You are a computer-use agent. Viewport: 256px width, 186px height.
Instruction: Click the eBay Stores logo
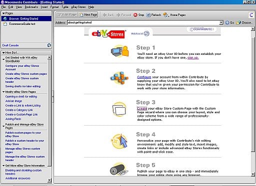tap(108, 34)
